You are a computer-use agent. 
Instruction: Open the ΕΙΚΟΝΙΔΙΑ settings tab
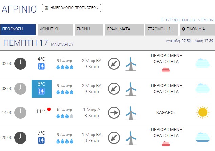point(197,29)
